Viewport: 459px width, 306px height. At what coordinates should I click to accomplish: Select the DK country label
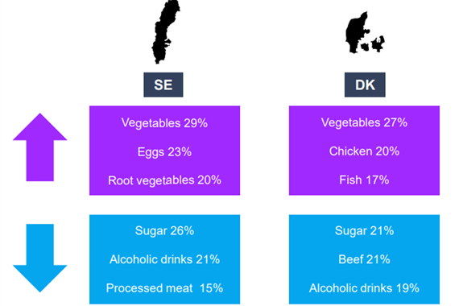point(365,85)
